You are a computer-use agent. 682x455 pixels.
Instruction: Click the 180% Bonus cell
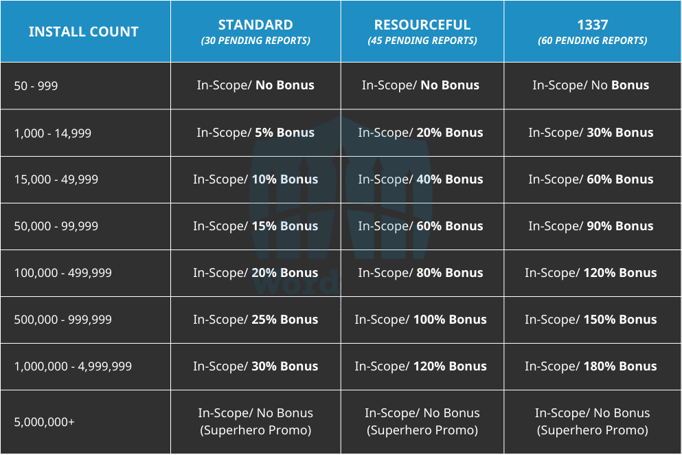(x=591, y=366)
